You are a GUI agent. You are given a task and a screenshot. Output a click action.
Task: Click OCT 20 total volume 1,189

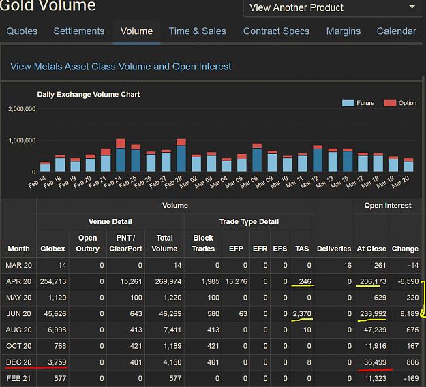click(x=172, y=346)
